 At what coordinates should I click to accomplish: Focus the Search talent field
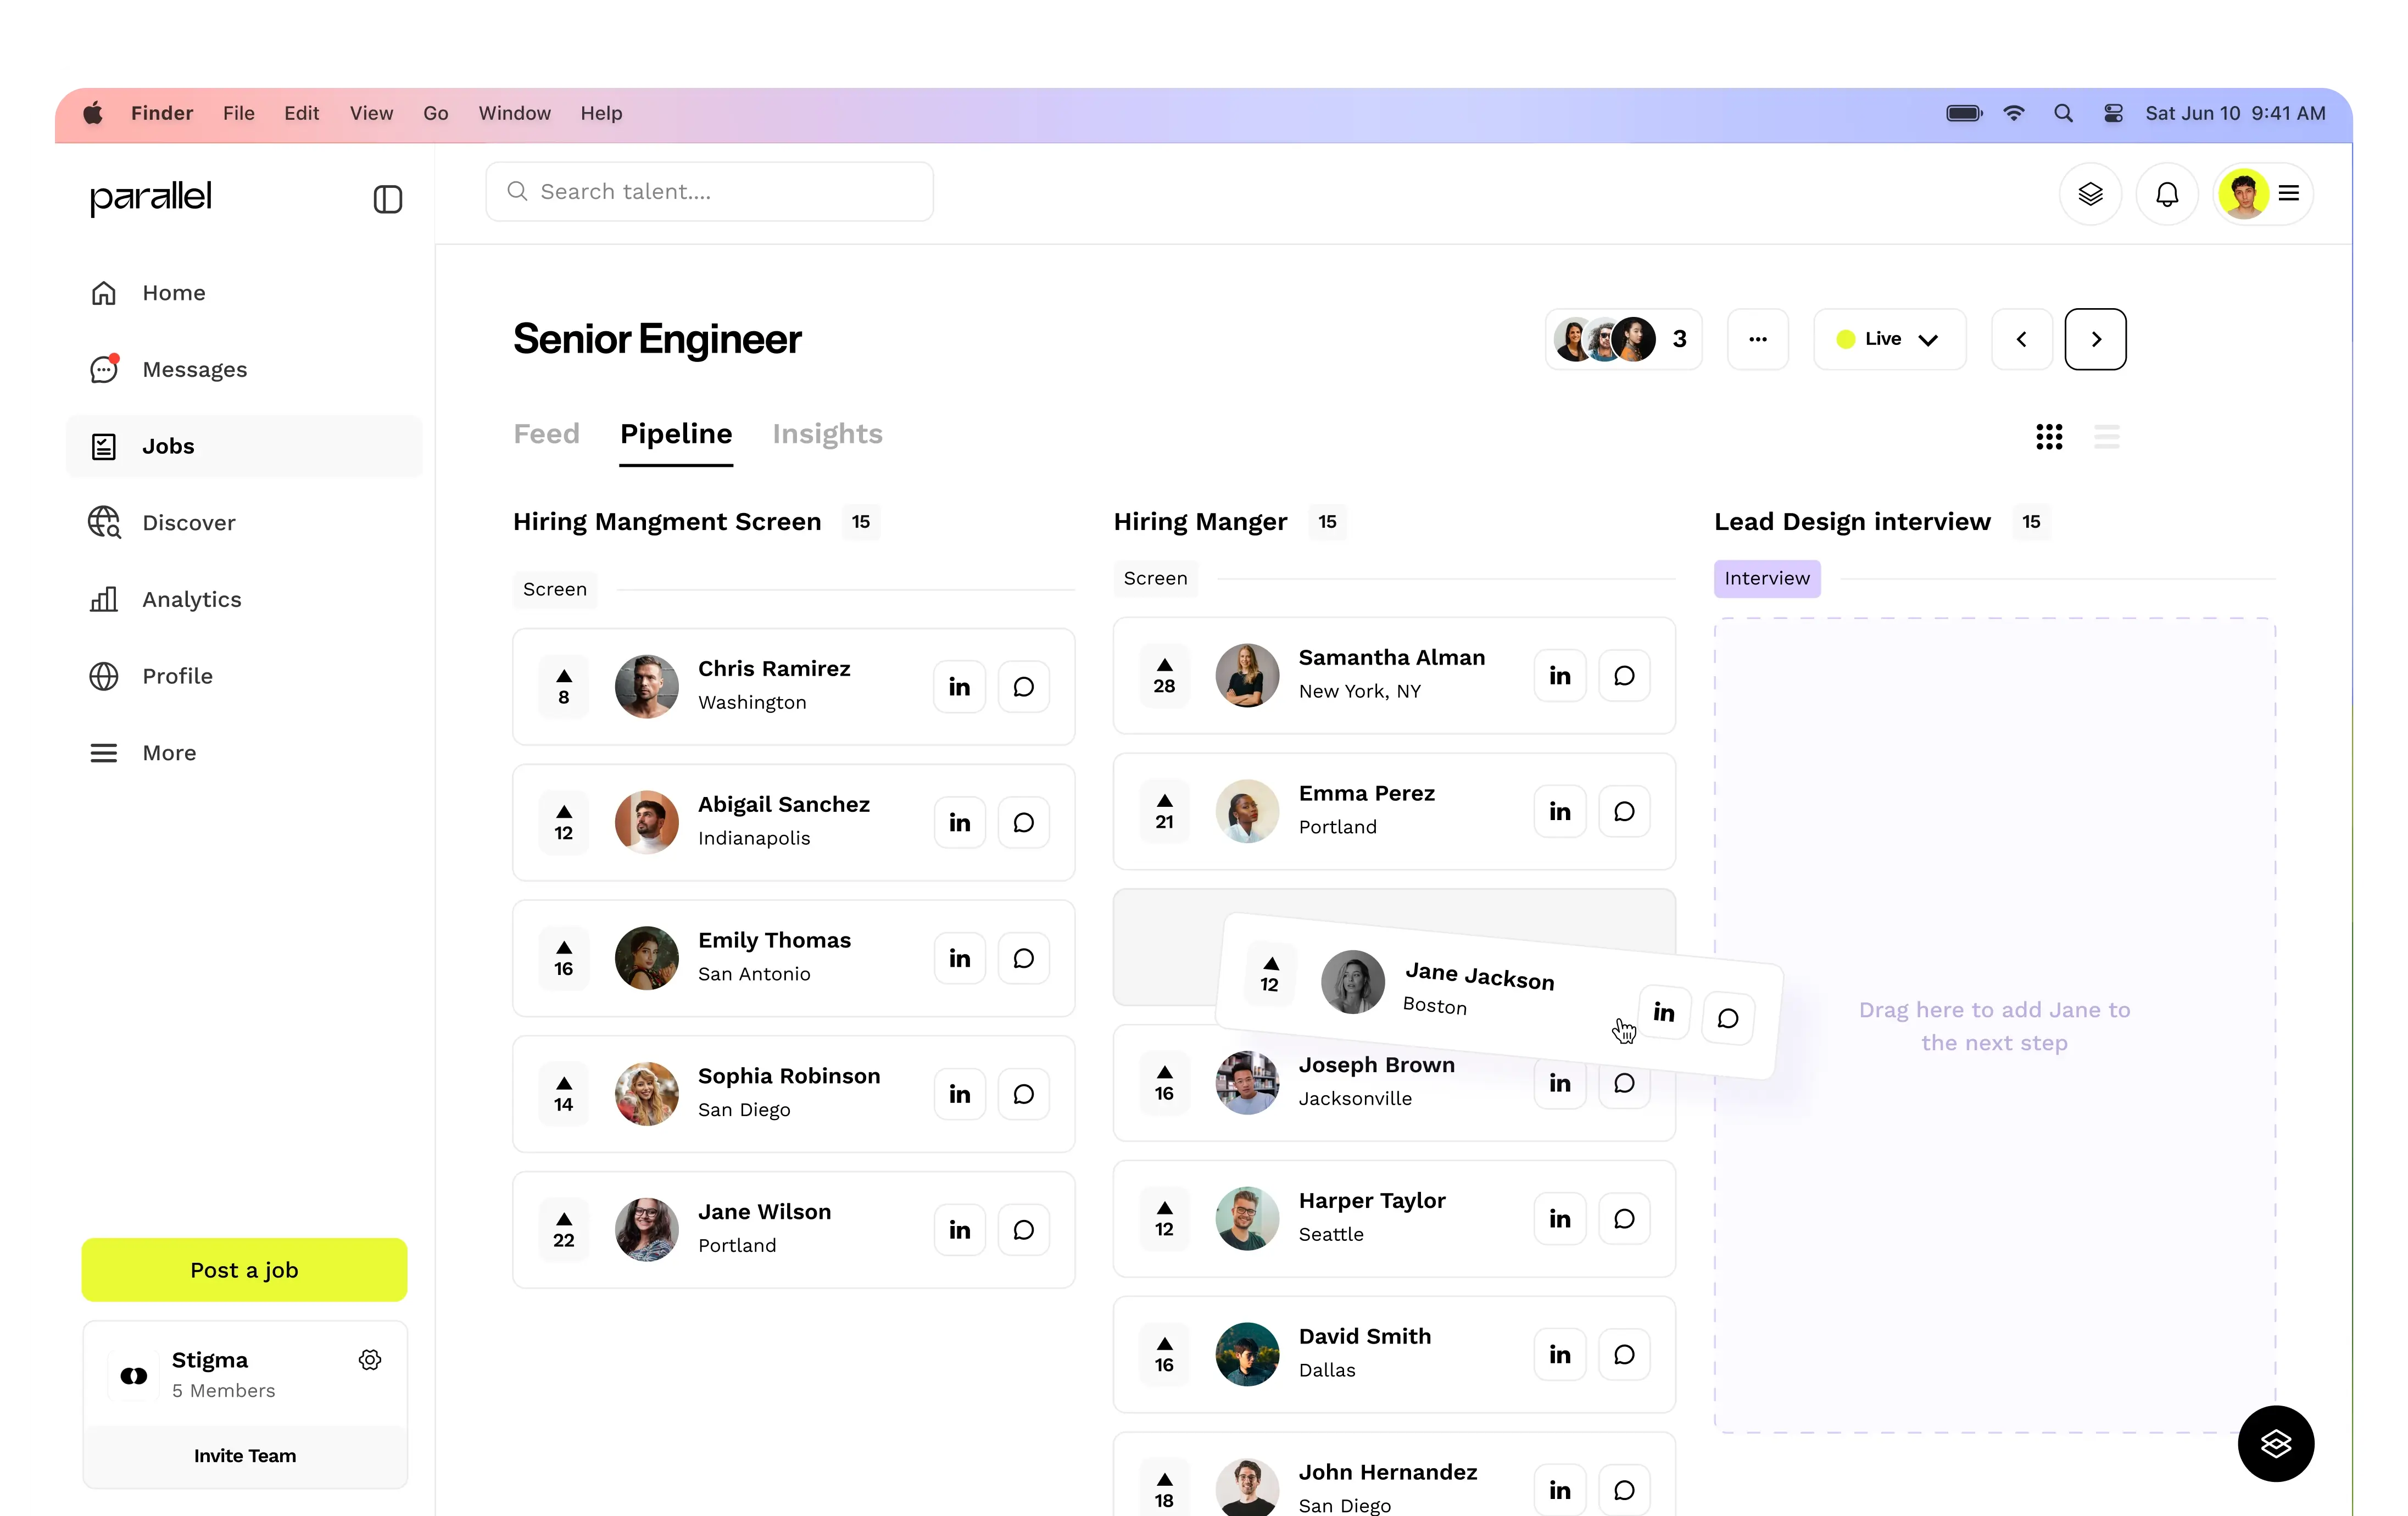pos(709,192)
